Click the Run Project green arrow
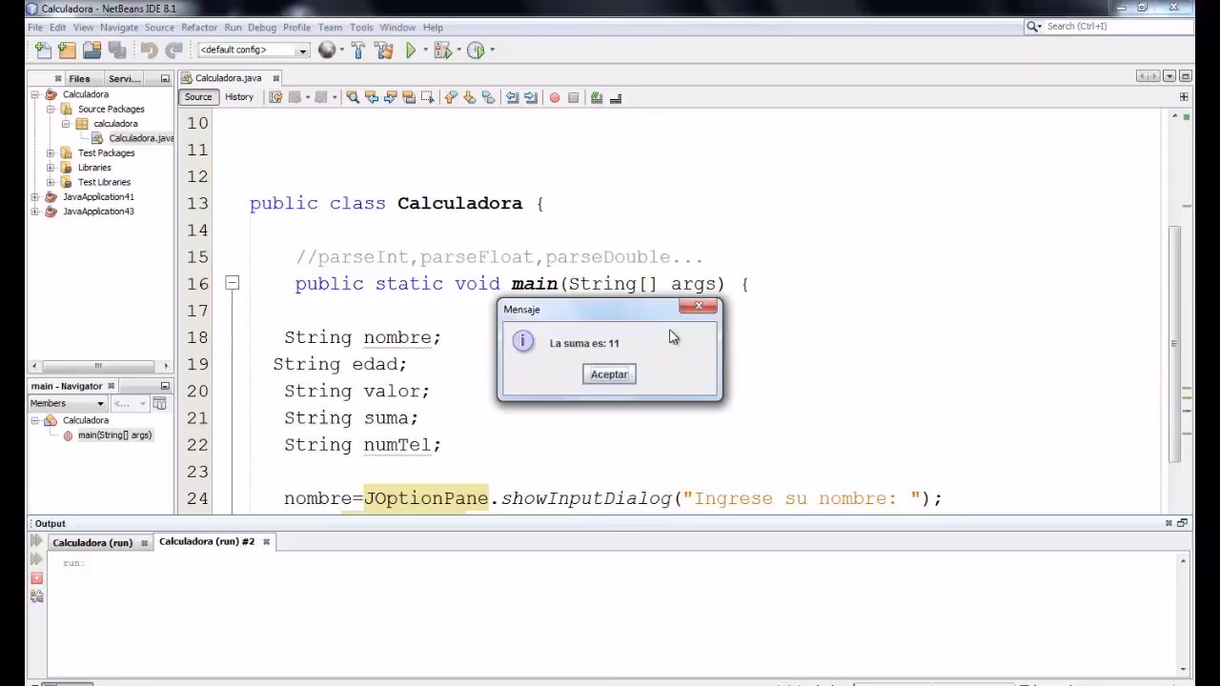The width and height of the screenshot is (1220, 686). (411, 50)
